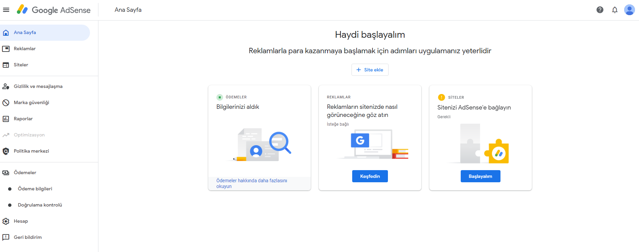Click the Raporlar chart icon
Screen dimensions: 639x252
point(6,119)
